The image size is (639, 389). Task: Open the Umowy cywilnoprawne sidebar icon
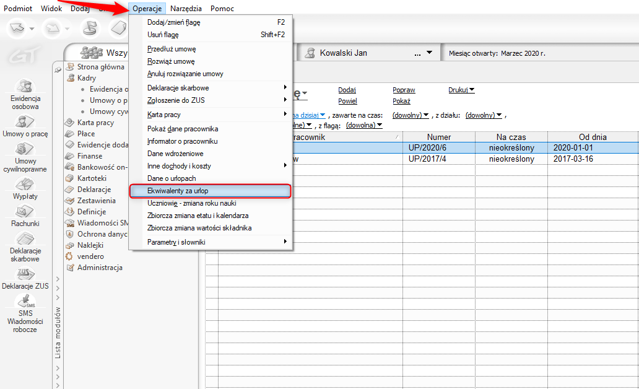(25, 149)
